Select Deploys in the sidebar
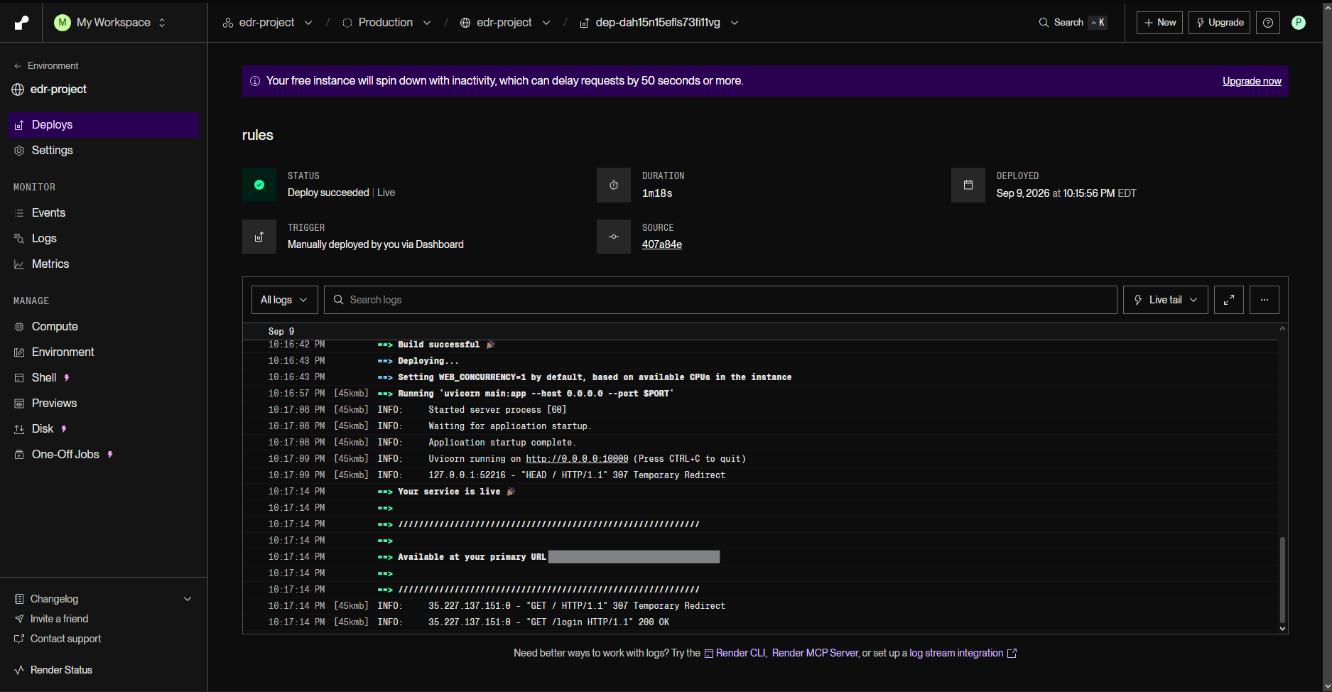 pyautogui.click(x=104, y=124)
